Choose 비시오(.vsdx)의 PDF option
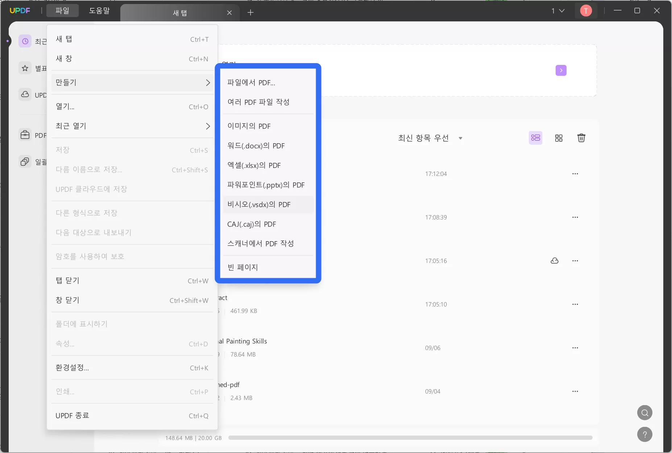 (268, 205)
